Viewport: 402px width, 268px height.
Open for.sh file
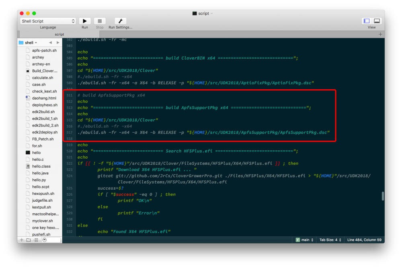click(37, 146)
